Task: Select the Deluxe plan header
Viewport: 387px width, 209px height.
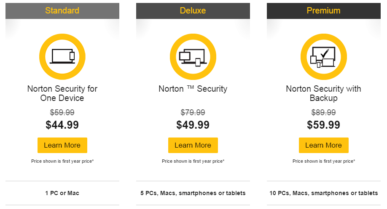Action: click(193, 11)
